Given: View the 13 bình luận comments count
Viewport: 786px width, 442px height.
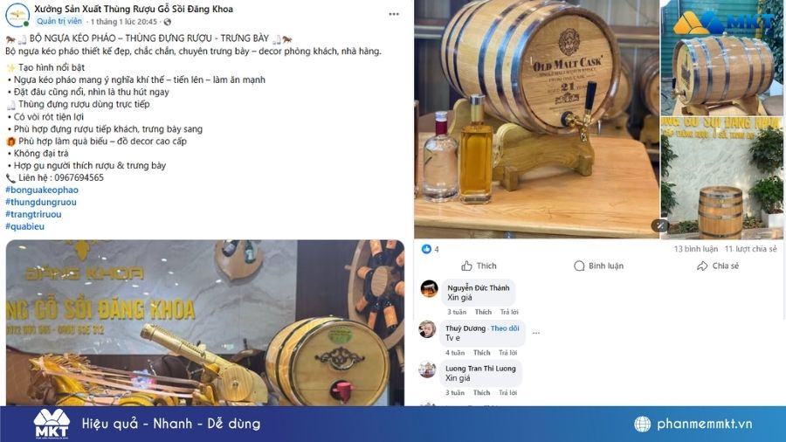Looking at the screenshot, I should [696, 249].
